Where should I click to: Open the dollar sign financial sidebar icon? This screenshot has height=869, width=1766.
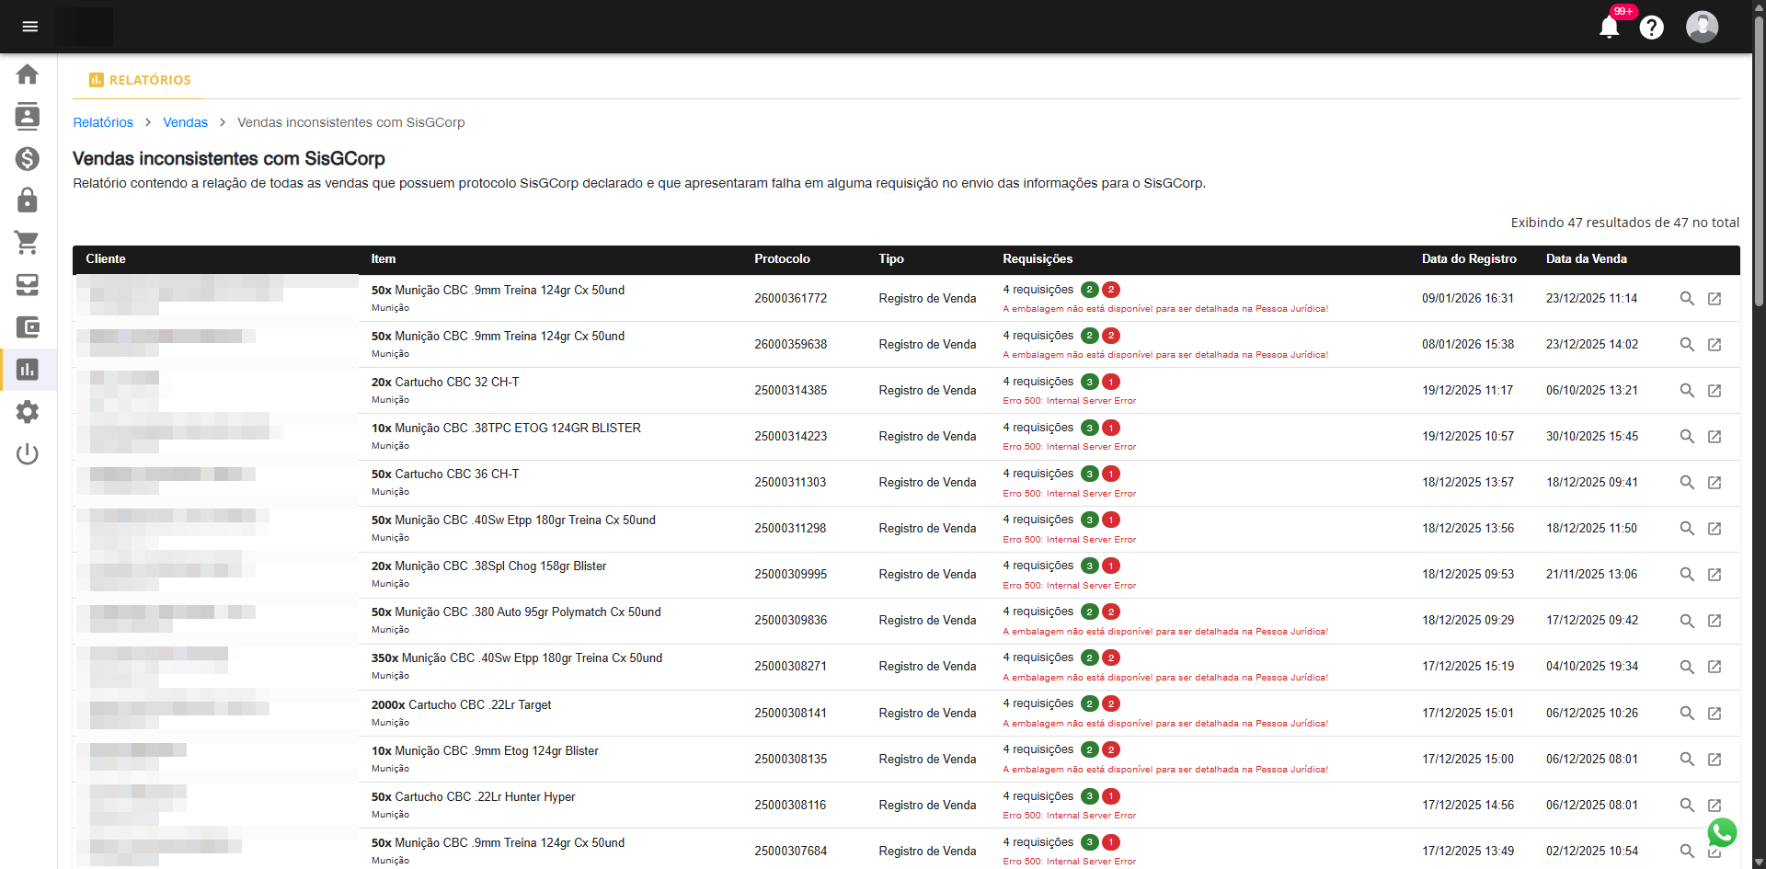click(28, 158)
